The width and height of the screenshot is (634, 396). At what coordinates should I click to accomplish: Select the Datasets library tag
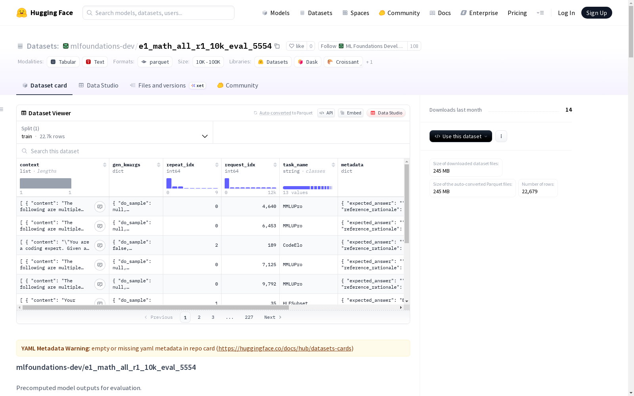[x=273, y=62]
